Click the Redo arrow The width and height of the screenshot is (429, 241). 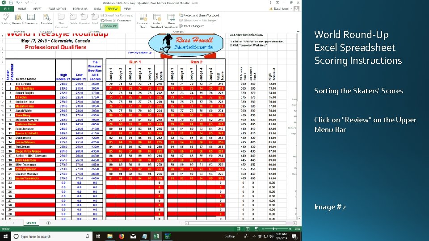[27, 3]
